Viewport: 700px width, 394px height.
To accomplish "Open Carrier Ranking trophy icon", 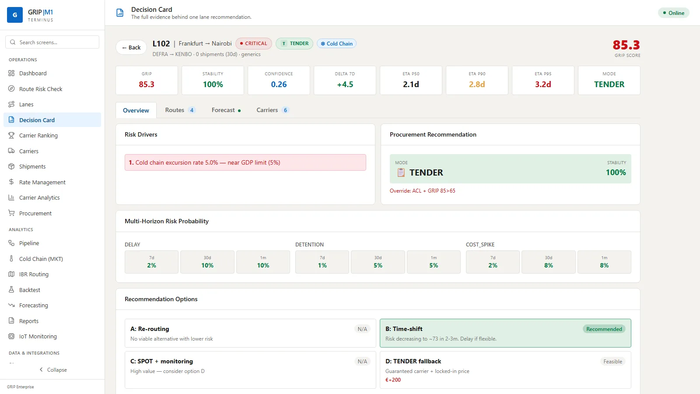I will [11, 135].
